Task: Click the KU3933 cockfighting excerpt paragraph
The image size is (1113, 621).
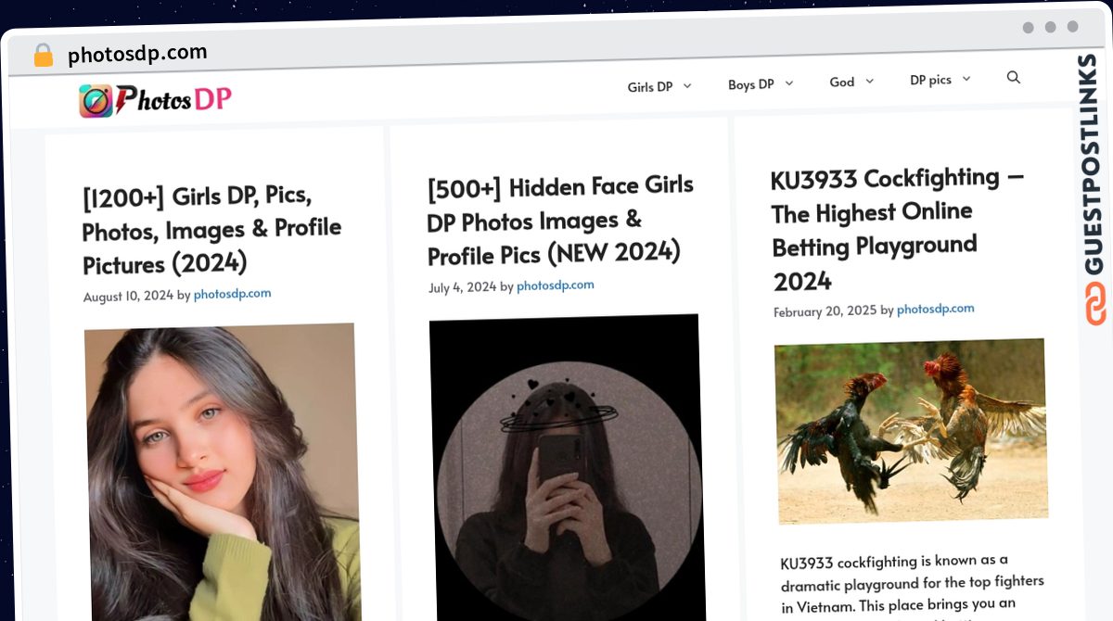Action: point(915,588)
